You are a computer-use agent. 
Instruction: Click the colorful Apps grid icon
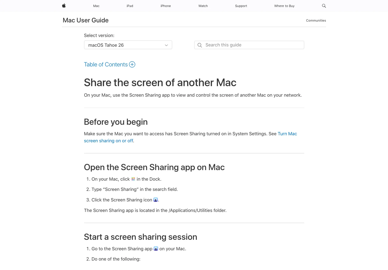tap(133, 179)
